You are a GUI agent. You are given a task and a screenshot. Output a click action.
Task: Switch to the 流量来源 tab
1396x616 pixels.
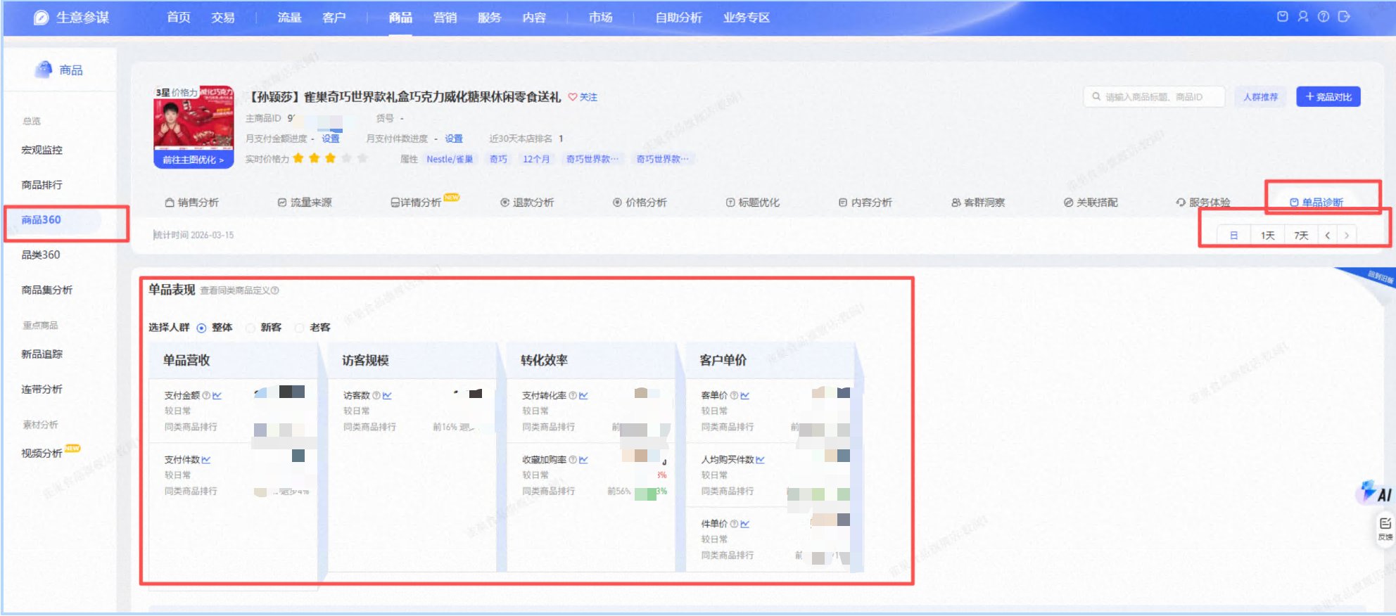pyautogui.click(x=305, y=203)
